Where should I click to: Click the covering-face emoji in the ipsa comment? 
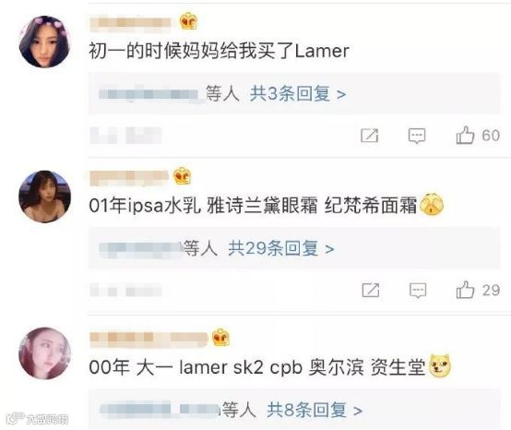coord(432,204)
